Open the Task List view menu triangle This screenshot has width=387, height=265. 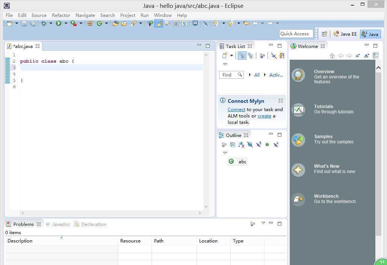tap(225, 64)
